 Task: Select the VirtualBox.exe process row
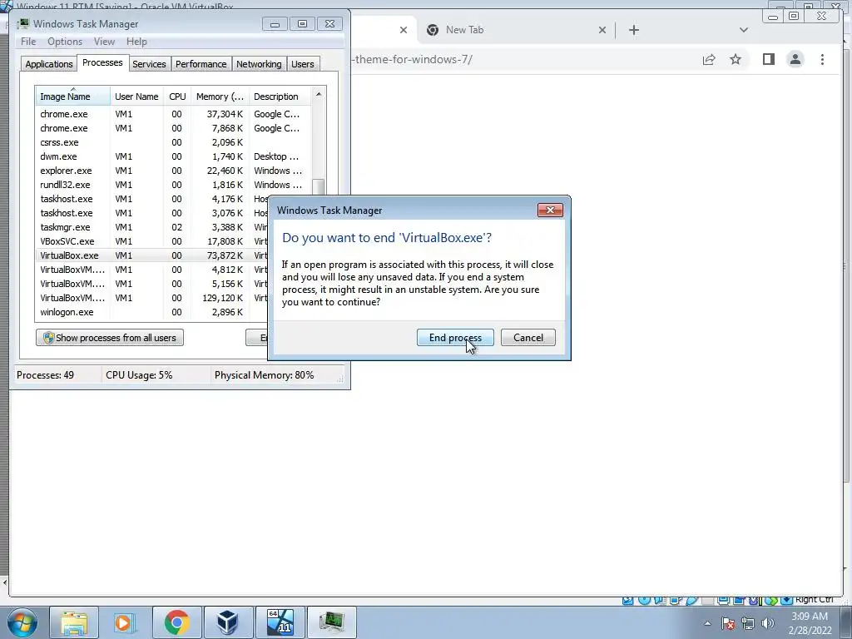[x=152, y=255]
